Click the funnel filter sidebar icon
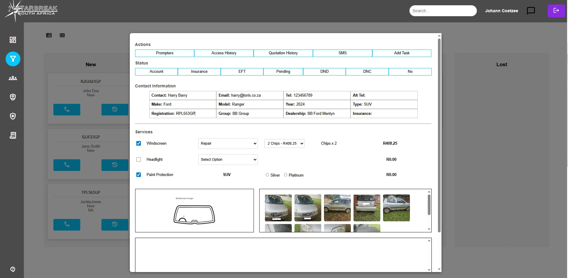 click(x=13, y=59)
